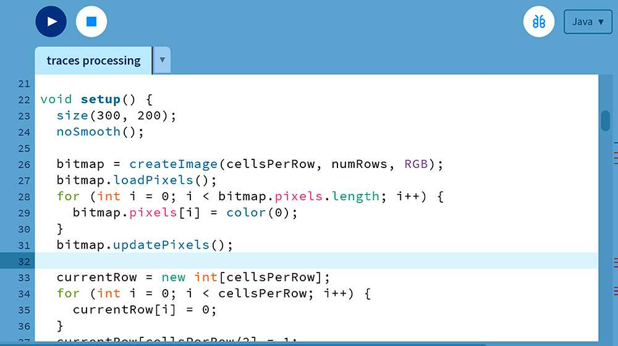Image resolution: width=618 pixels, height=346 pixels.
Task: Click line number 28 in the gutter
Action: tap(23, 196)
